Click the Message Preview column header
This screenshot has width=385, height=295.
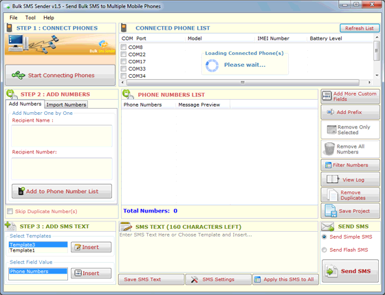point(203,105)
